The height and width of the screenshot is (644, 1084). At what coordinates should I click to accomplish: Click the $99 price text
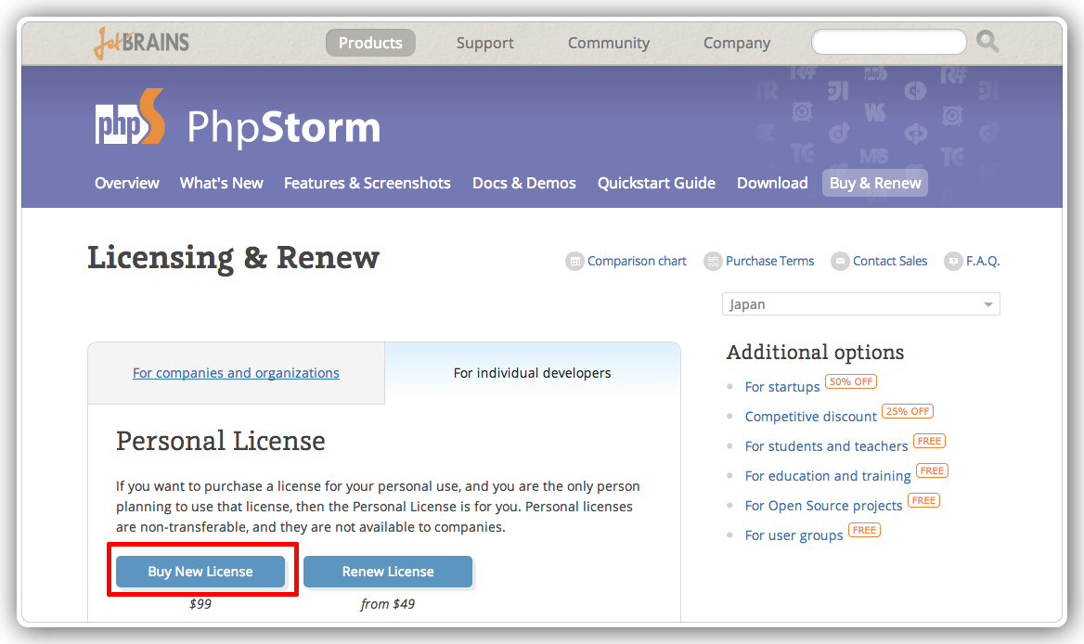click(200, 604)
